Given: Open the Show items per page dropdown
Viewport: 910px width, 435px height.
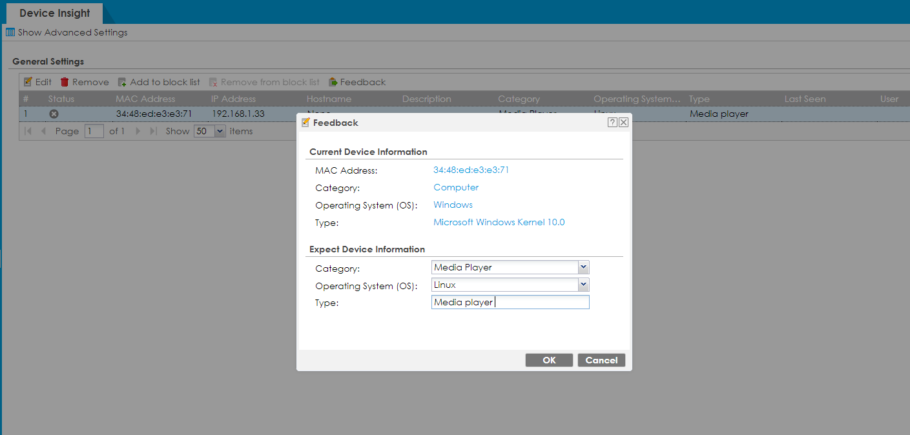Looking at the screenshot, I should (220, 131).
